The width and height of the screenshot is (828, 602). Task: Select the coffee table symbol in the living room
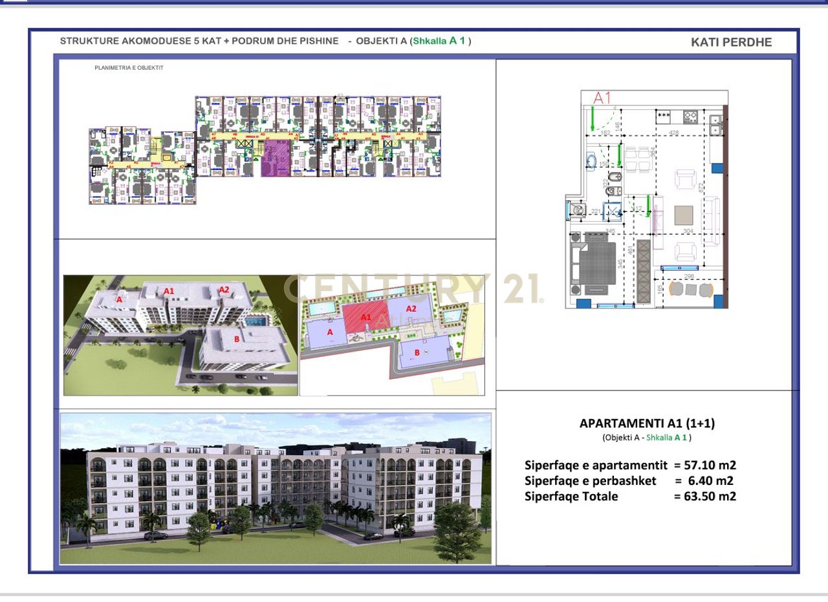(684, 215)
